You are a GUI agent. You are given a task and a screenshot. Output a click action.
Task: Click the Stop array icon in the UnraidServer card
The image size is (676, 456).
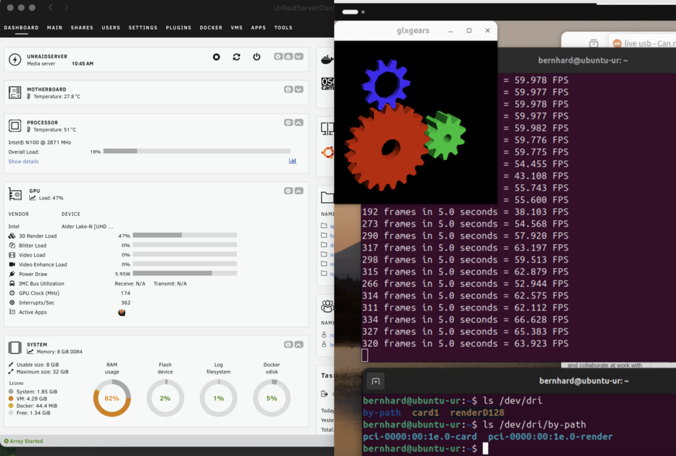click(216, 57)
